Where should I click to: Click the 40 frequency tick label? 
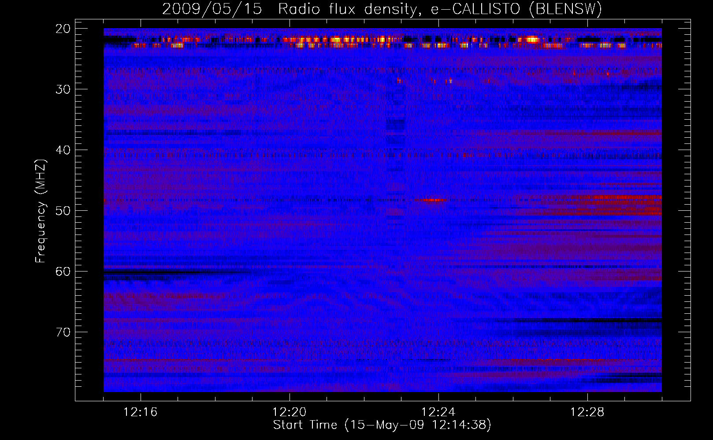63,150
